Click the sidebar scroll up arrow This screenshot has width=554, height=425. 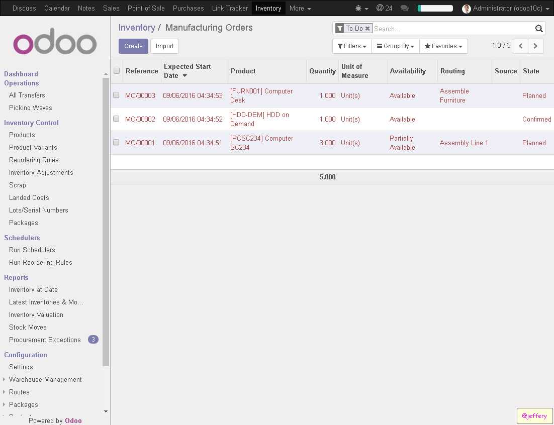(x=106, y=74)
